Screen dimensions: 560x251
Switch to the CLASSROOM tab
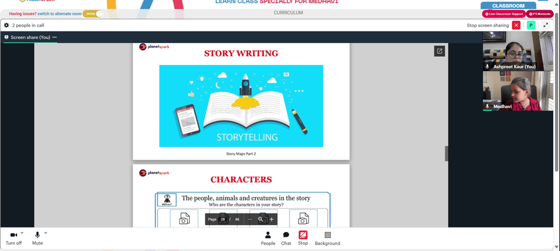(508, 6)
